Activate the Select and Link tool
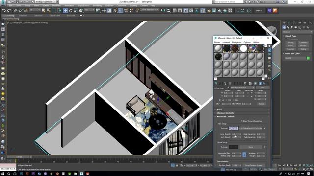Image resolution: width=314 pixels, height=176 pixels. [x=15, y=11]
